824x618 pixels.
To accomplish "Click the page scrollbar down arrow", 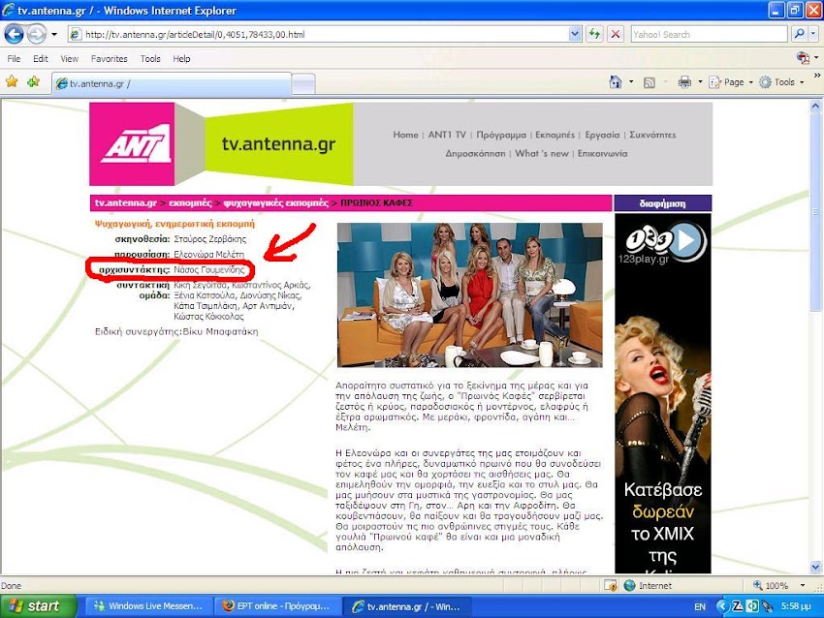I will 815,567.
